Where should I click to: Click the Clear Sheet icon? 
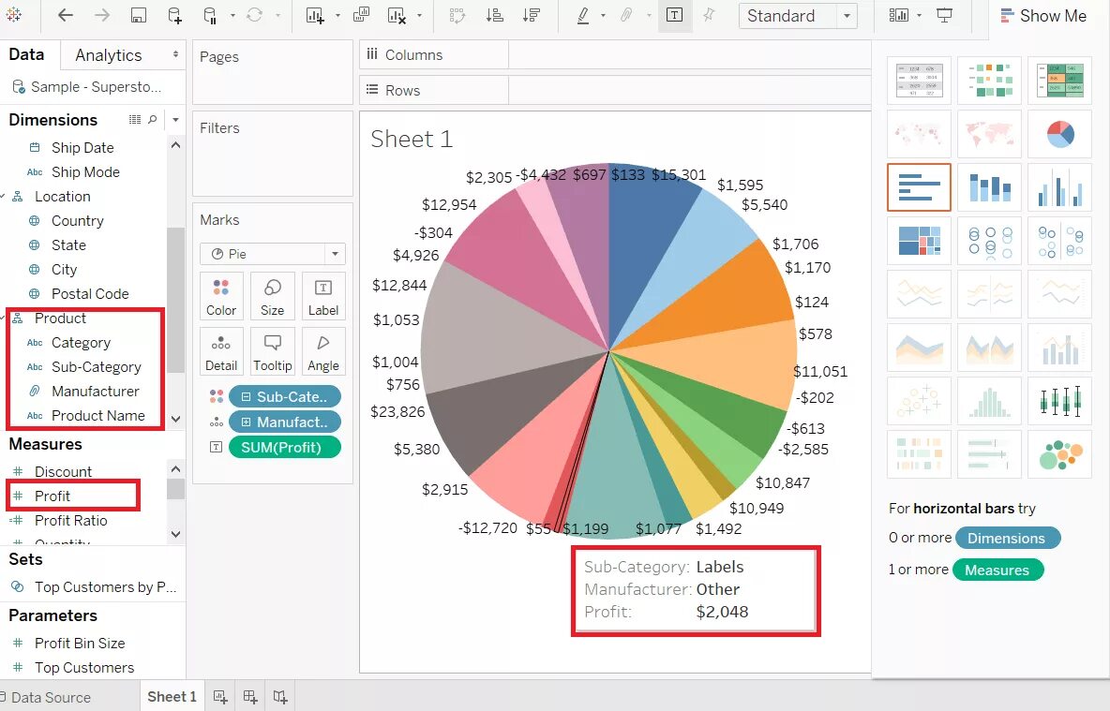click(x=397, y=16)
